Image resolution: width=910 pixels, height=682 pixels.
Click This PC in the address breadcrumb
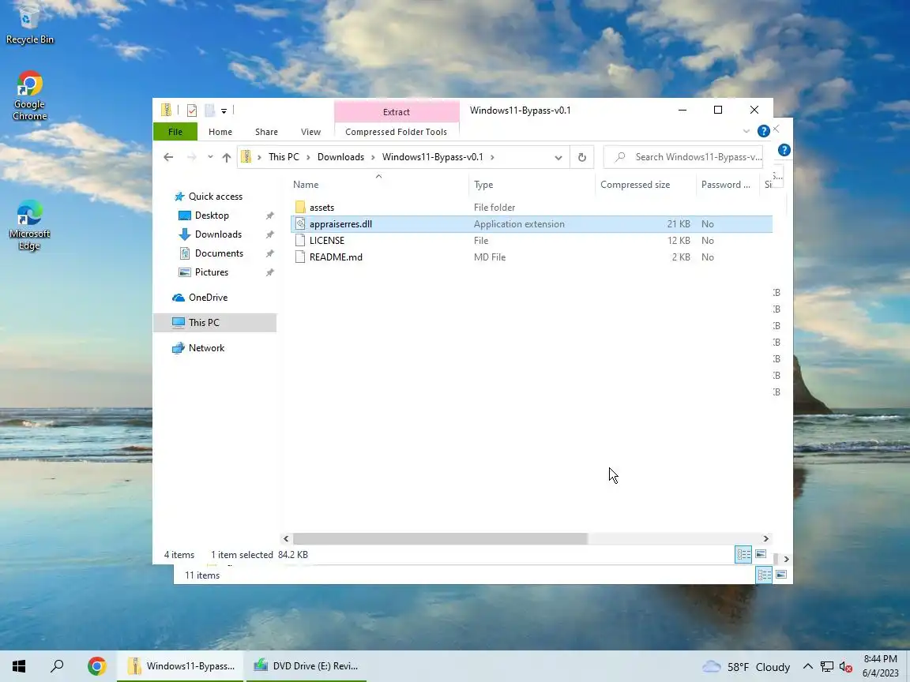point(284,157)
